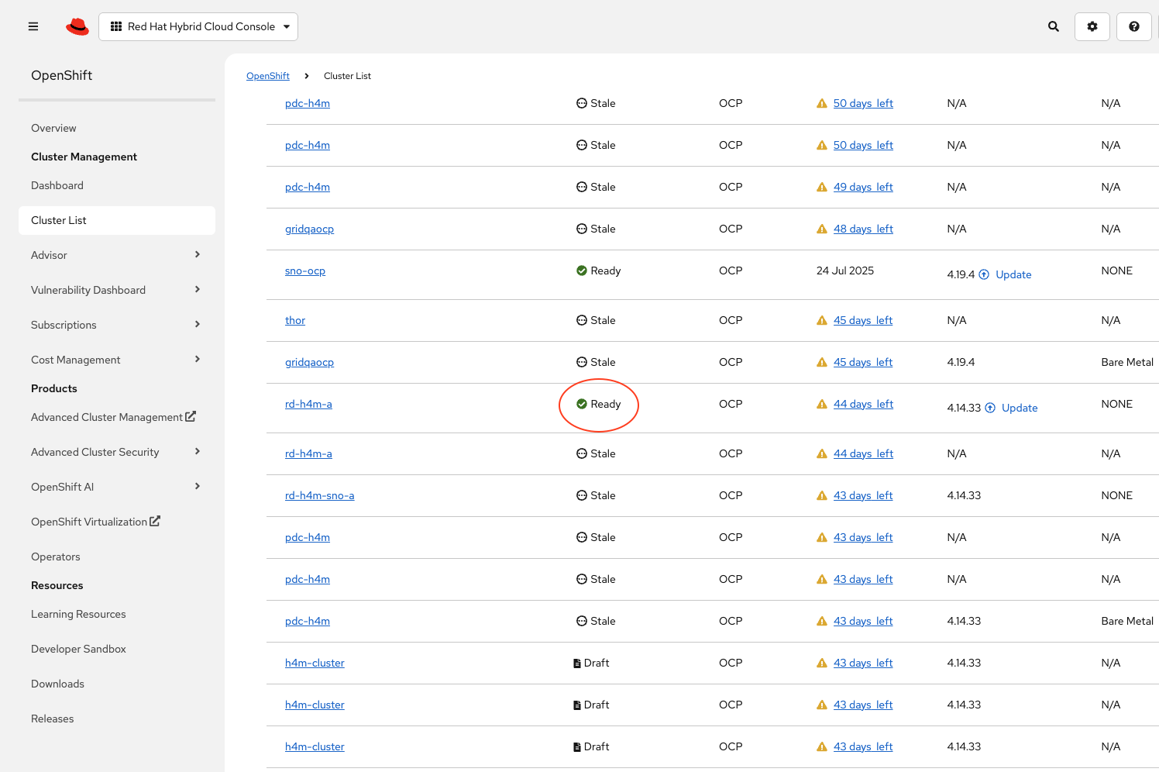The height and width of the screenshot is (772, 1159).
Task: Click Update link for version 4.14.33
Action: pos(1020,408)
